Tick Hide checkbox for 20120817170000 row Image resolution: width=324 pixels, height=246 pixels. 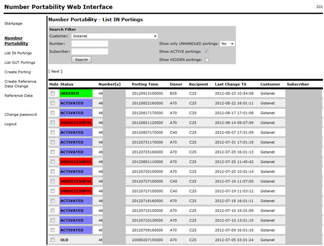coord(53,113)
